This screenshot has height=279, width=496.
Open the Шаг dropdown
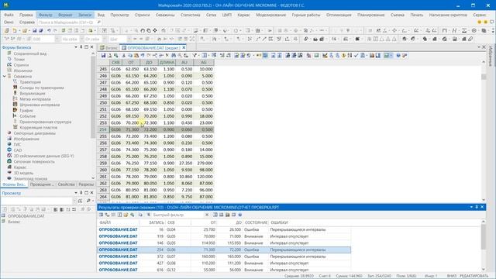pos(129,39)
